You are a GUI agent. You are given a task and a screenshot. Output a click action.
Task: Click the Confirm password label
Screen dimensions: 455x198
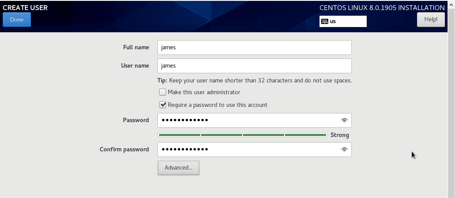[124, 149]
